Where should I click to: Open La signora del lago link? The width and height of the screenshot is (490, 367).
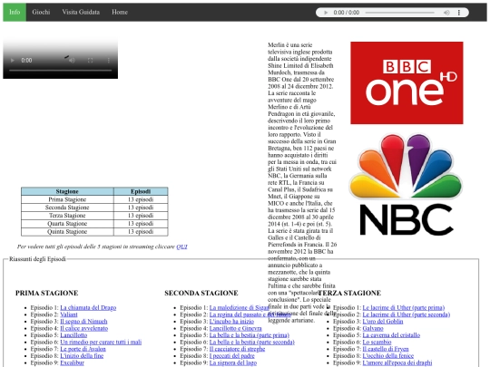pos(233,362)
